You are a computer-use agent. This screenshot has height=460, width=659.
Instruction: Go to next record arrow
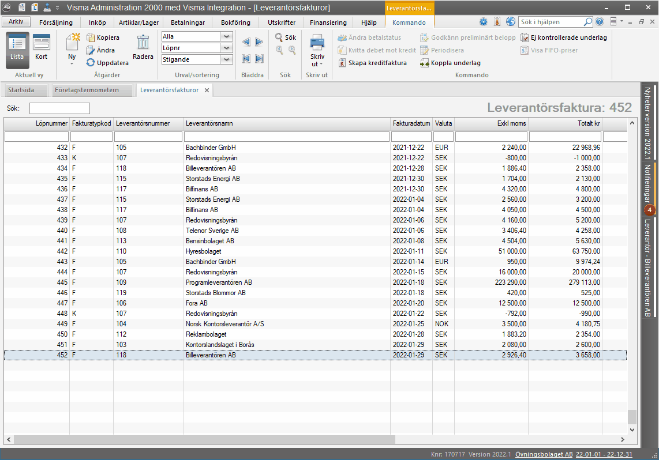click(259, 42)
